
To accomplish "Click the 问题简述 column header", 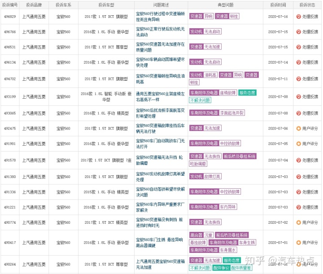I will [x=161, y=5].
